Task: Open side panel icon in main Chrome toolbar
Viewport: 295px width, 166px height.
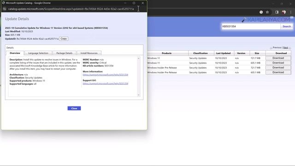Action: pyautogui.click(x=277, y=12)
